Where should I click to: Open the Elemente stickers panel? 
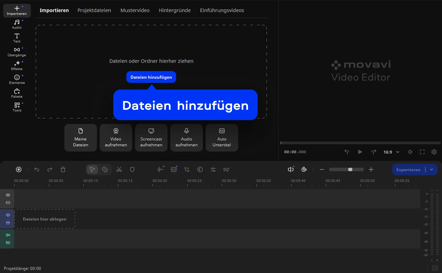[17, 79]
